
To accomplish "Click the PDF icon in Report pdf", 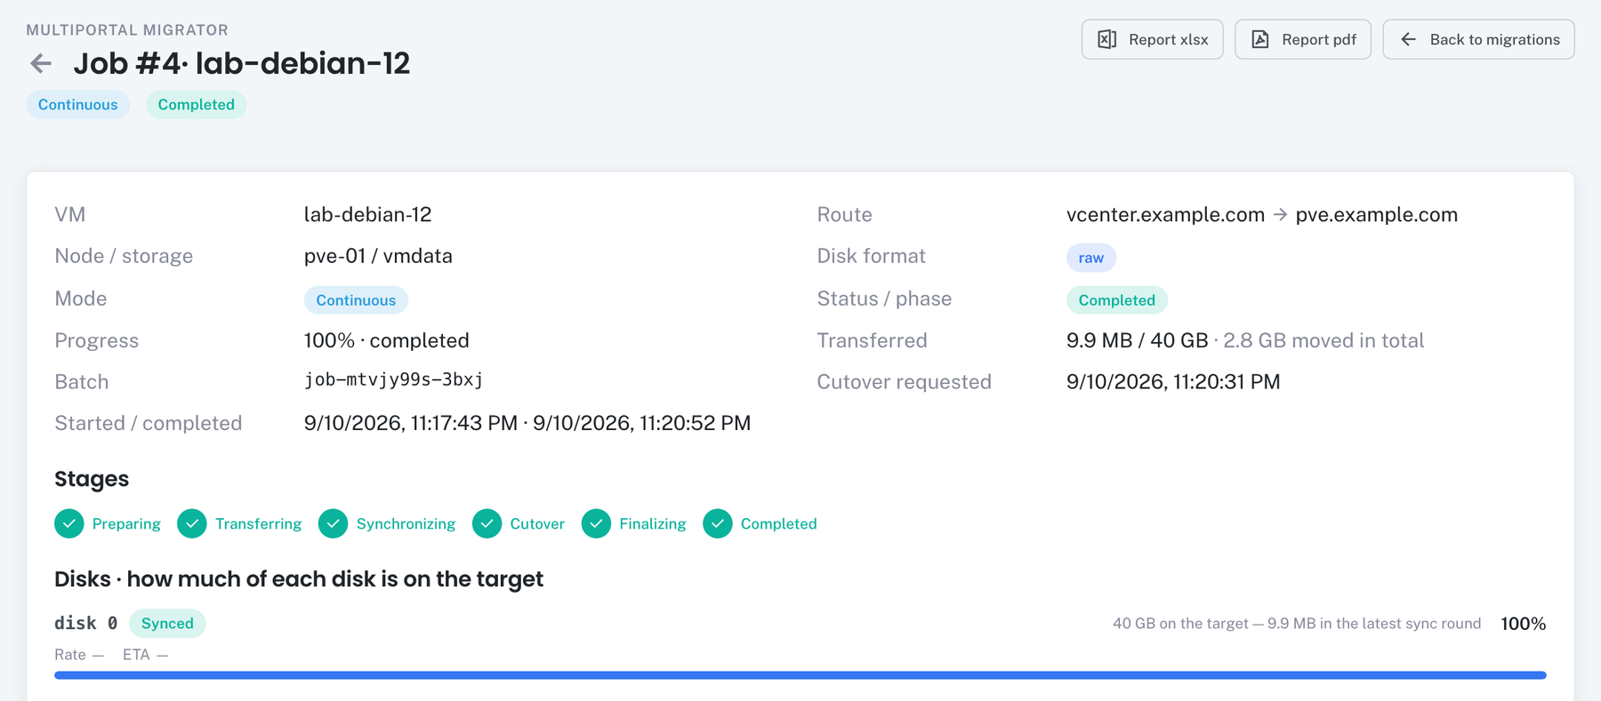I will pyautogui.click(x=1260, y=39).
